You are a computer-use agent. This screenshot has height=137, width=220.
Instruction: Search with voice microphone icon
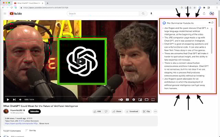click(151, 14)
